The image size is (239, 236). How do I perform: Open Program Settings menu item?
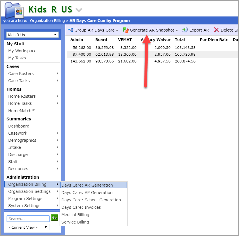[25, 199]
